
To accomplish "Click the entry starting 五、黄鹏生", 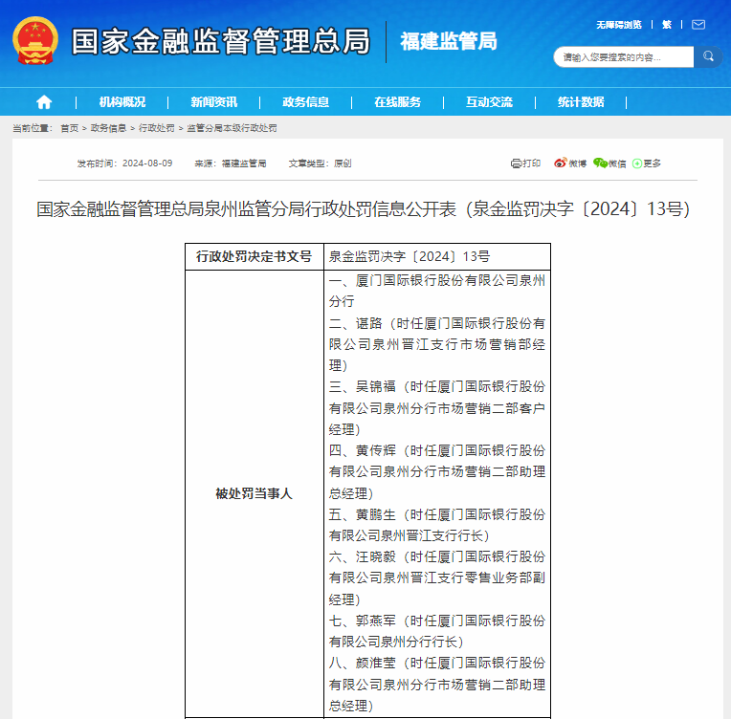I will (x=437, y=525).
